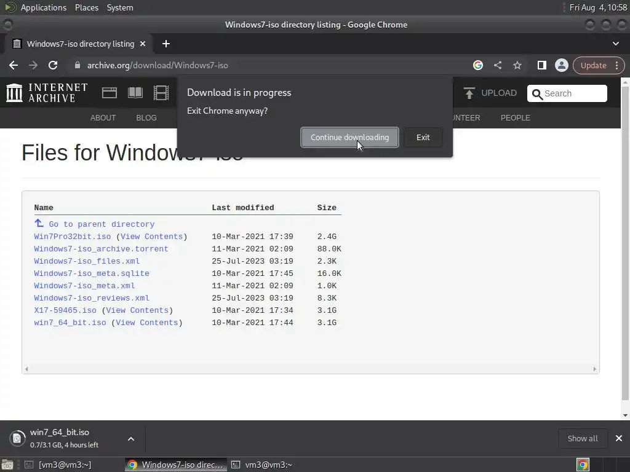
Task: Click win7_64_bit.iso file link
Action: [x=70, y=323]
